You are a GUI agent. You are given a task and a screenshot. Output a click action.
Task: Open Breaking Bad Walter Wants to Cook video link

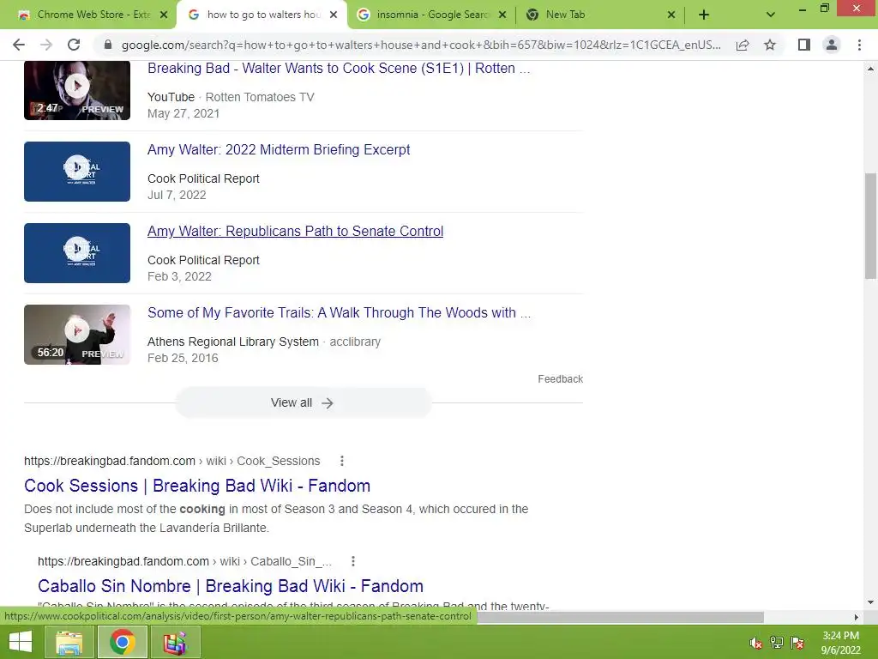pos(338,69)
